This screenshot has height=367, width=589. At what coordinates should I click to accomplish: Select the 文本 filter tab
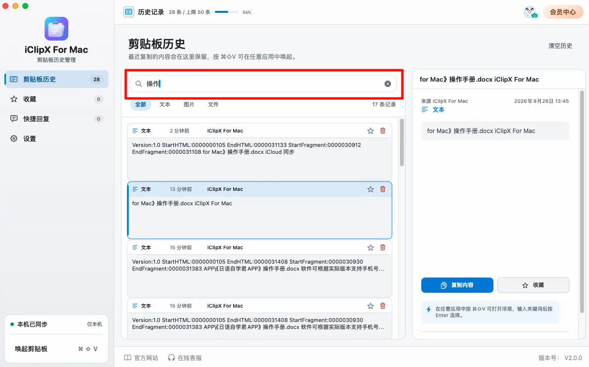click(164, 104)
